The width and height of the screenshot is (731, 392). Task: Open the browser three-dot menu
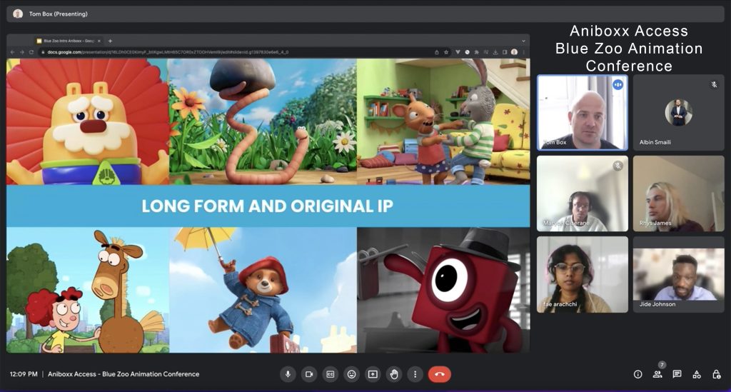[x=524, y=52]
